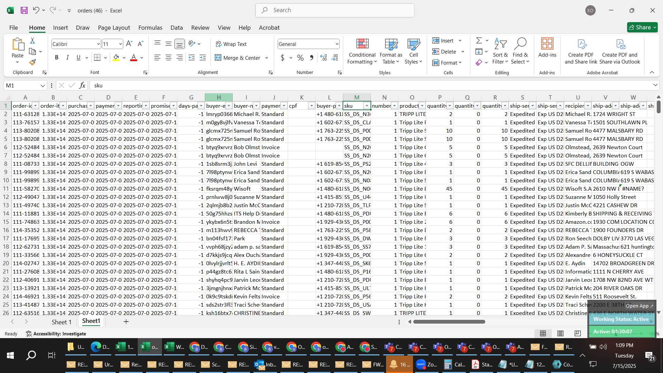Image resolution: width=663 pixels, height=373 pixels.
Task: Expand Merge & Center options arrow
Action: 267,58
